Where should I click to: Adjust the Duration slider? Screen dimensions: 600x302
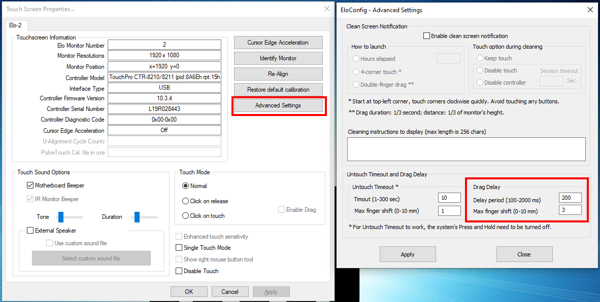coord(137,217)
